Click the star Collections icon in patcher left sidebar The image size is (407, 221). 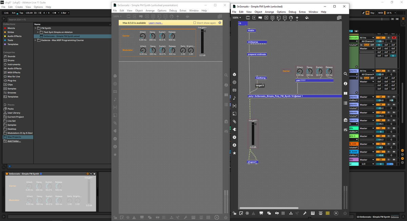click(234, 153)
